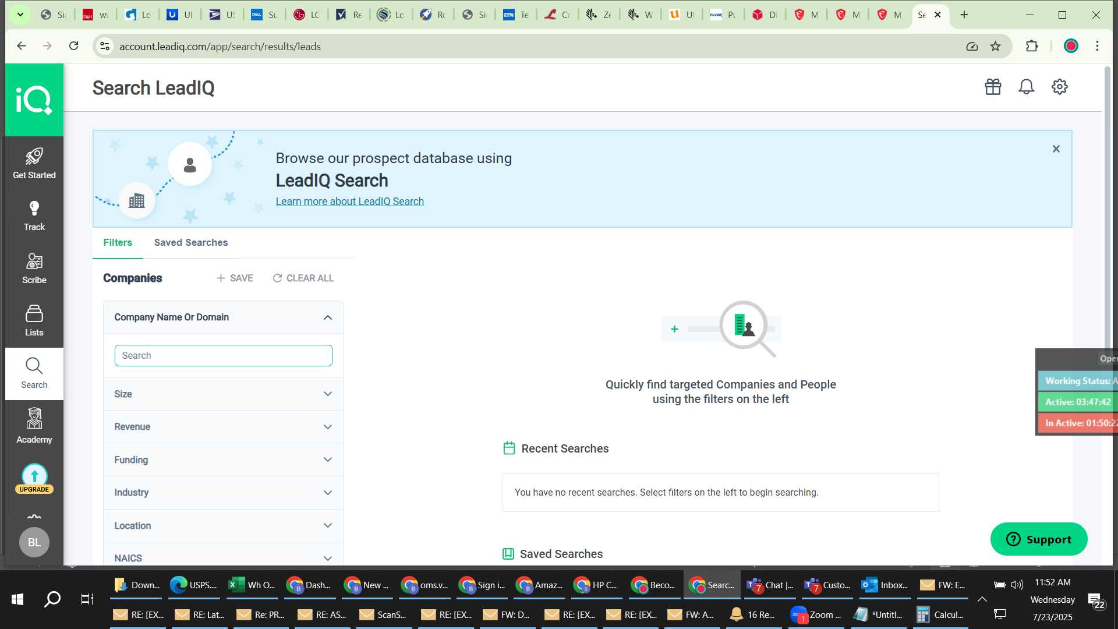
Task: Bookmark this page with star icon
Action: coord(996,46)
